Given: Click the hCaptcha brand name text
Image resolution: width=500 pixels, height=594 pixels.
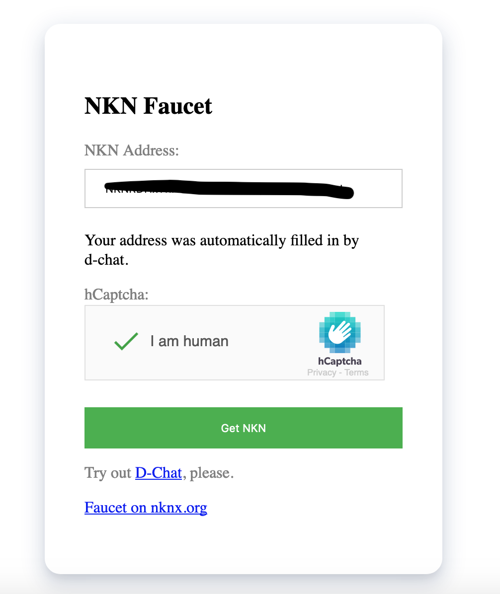Looking at the screenshot, I should [339, 361].
